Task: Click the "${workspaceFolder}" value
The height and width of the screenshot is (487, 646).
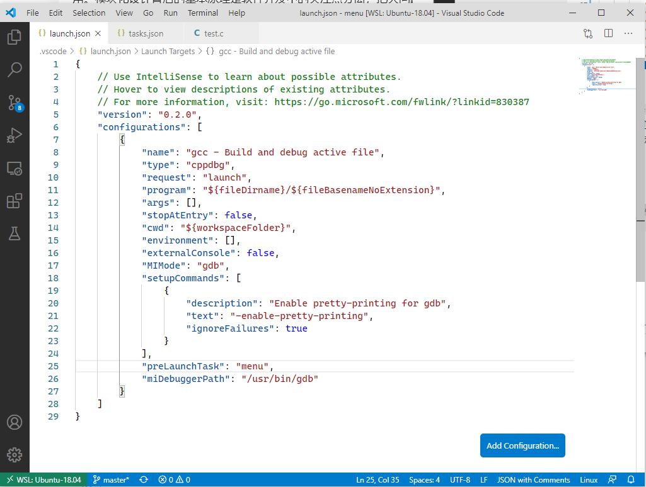Action: [x=235, y=228]
